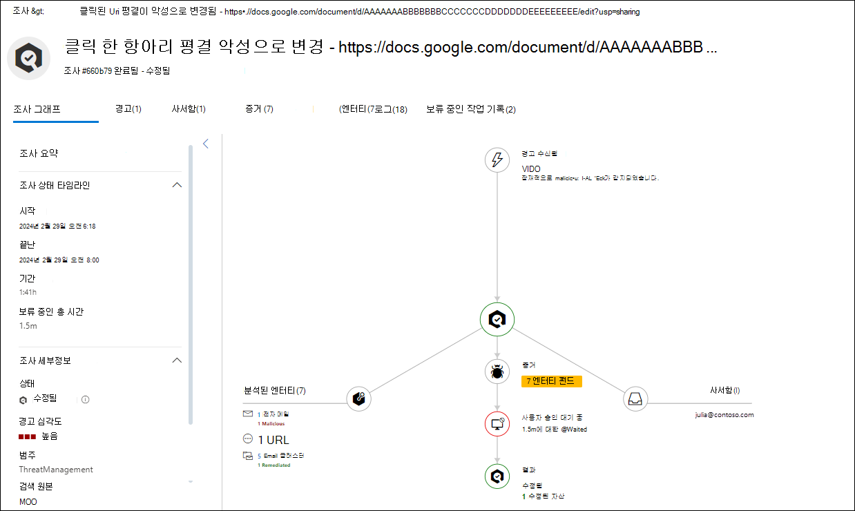Click the 5 Email 클러스터 entry

[281, 456]
